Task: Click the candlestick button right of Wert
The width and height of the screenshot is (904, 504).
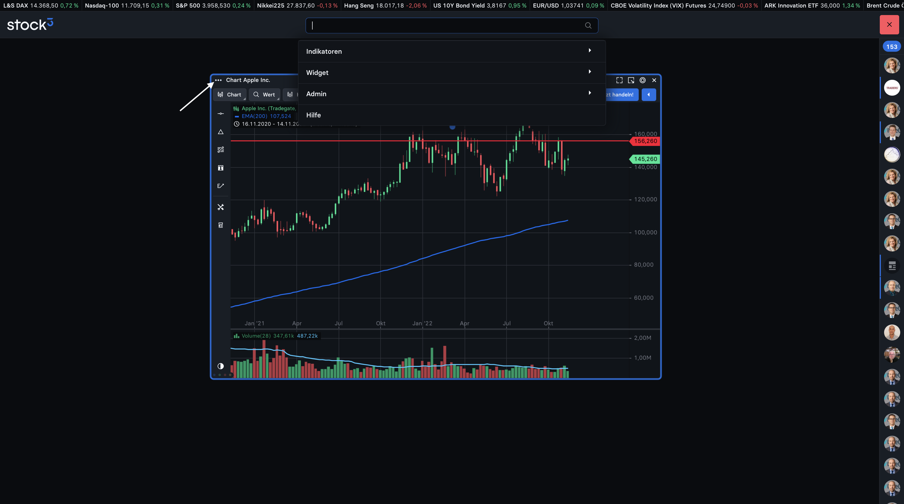Action: pos(291,95)
